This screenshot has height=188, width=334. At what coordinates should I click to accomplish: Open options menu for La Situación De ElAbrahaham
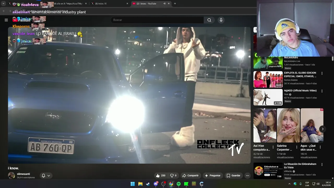pyautogui.click(x=322, y=164)
